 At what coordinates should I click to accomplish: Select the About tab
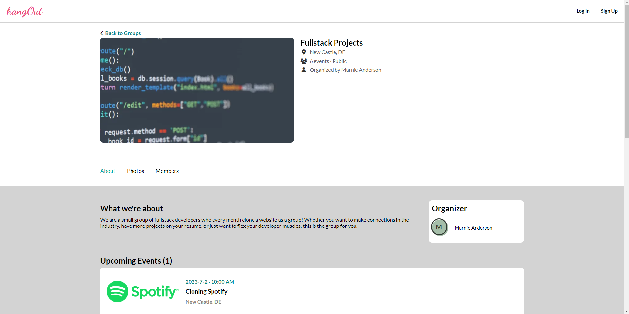(x=108, y=171)
